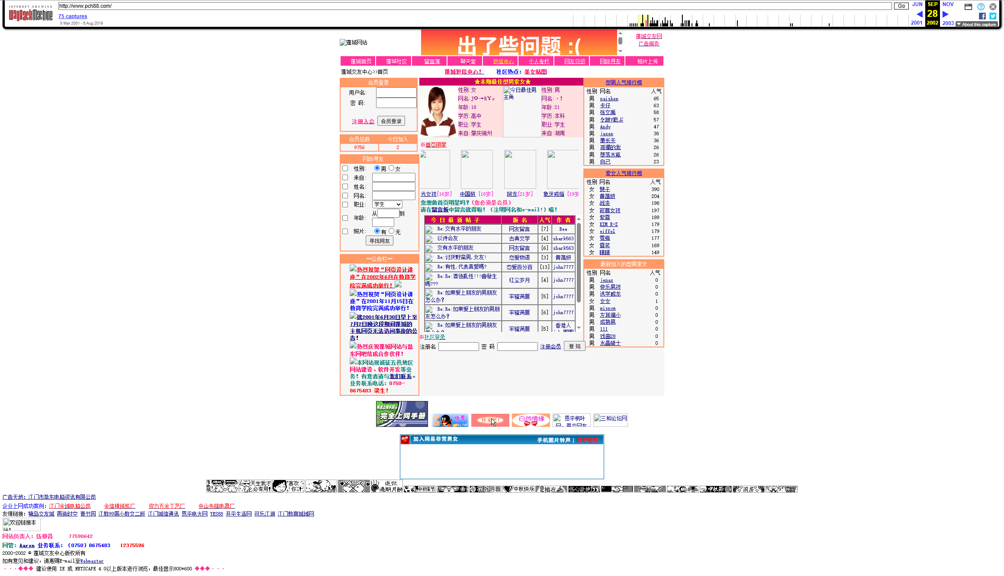Open the 留言簿 navigation tab
The width and height of the screenshot is (1004, 576).
[430, 61]
